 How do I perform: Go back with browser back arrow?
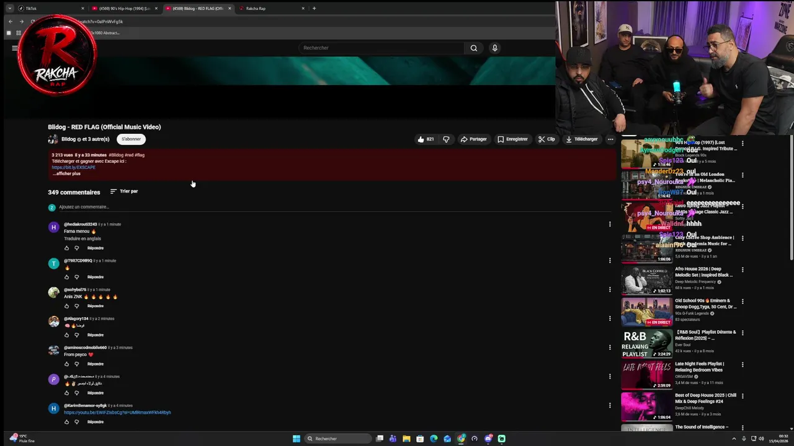[x=11, y=21]
